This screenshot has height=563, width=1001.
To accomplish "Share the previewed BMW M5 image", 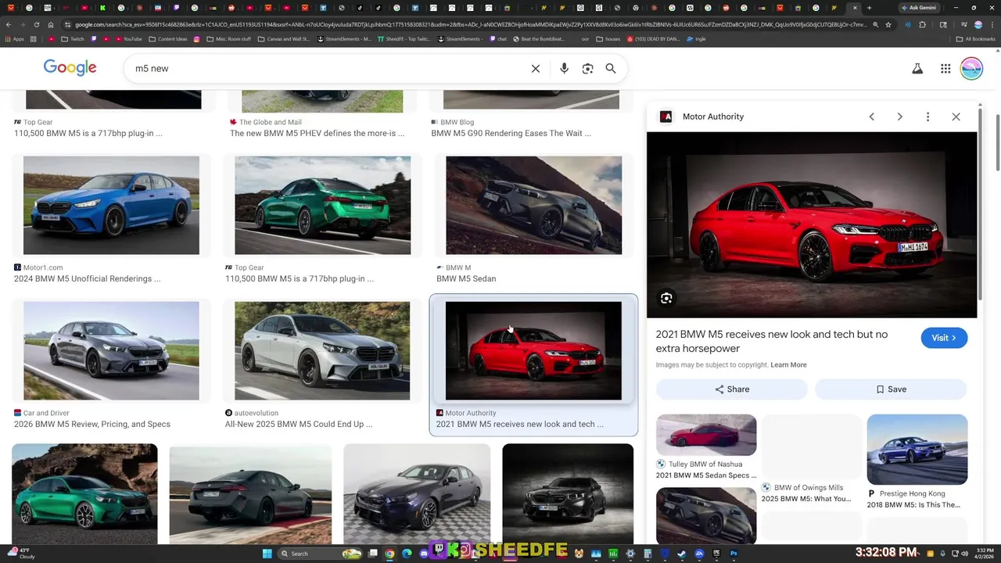I will 732,389.
